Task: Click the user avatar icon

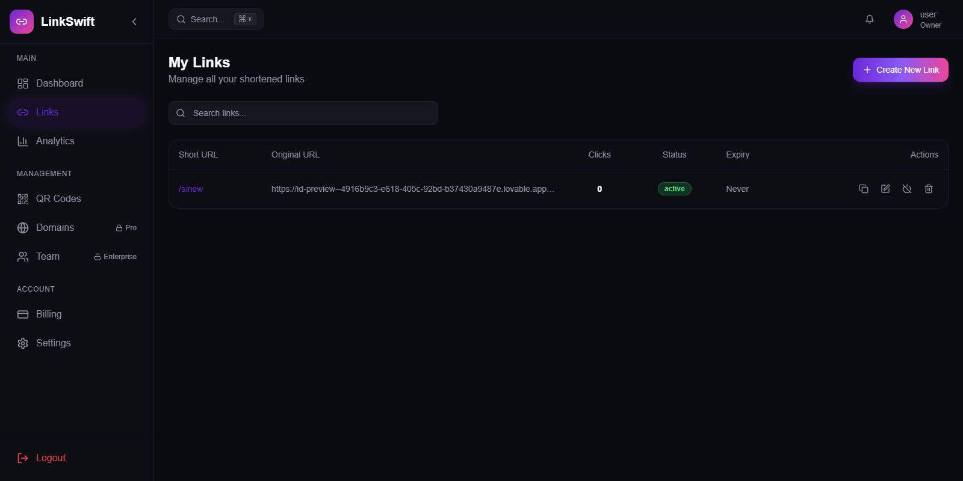Action: [x=903, y=19]
